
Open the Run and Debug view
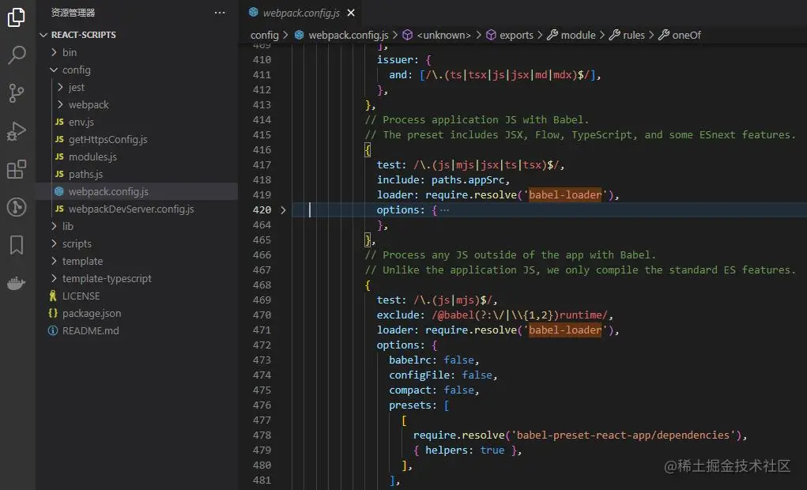click(x=17, y=131)
